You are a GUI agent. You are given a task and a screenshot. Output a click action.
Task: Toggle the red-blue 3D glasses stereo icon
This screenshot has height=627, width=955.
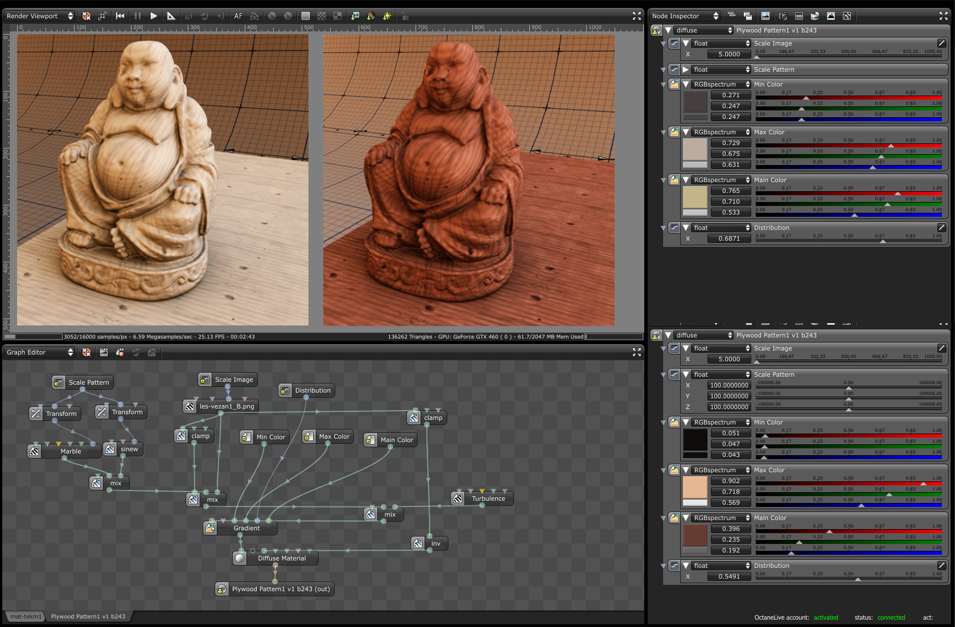[254, 16]
